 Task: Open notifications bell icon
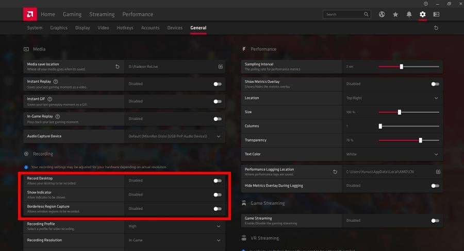point(409,14)
